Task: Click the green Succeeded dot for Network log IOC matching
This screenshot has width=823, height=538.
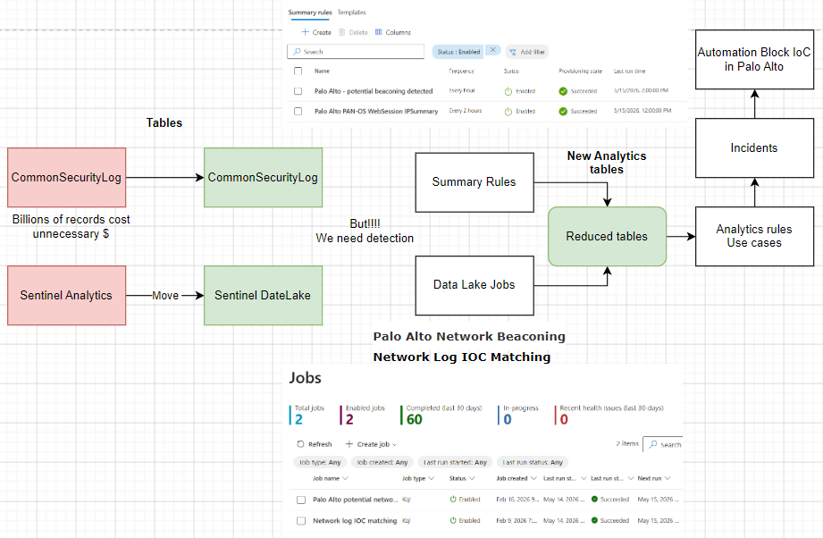Action: coord(594,520)
